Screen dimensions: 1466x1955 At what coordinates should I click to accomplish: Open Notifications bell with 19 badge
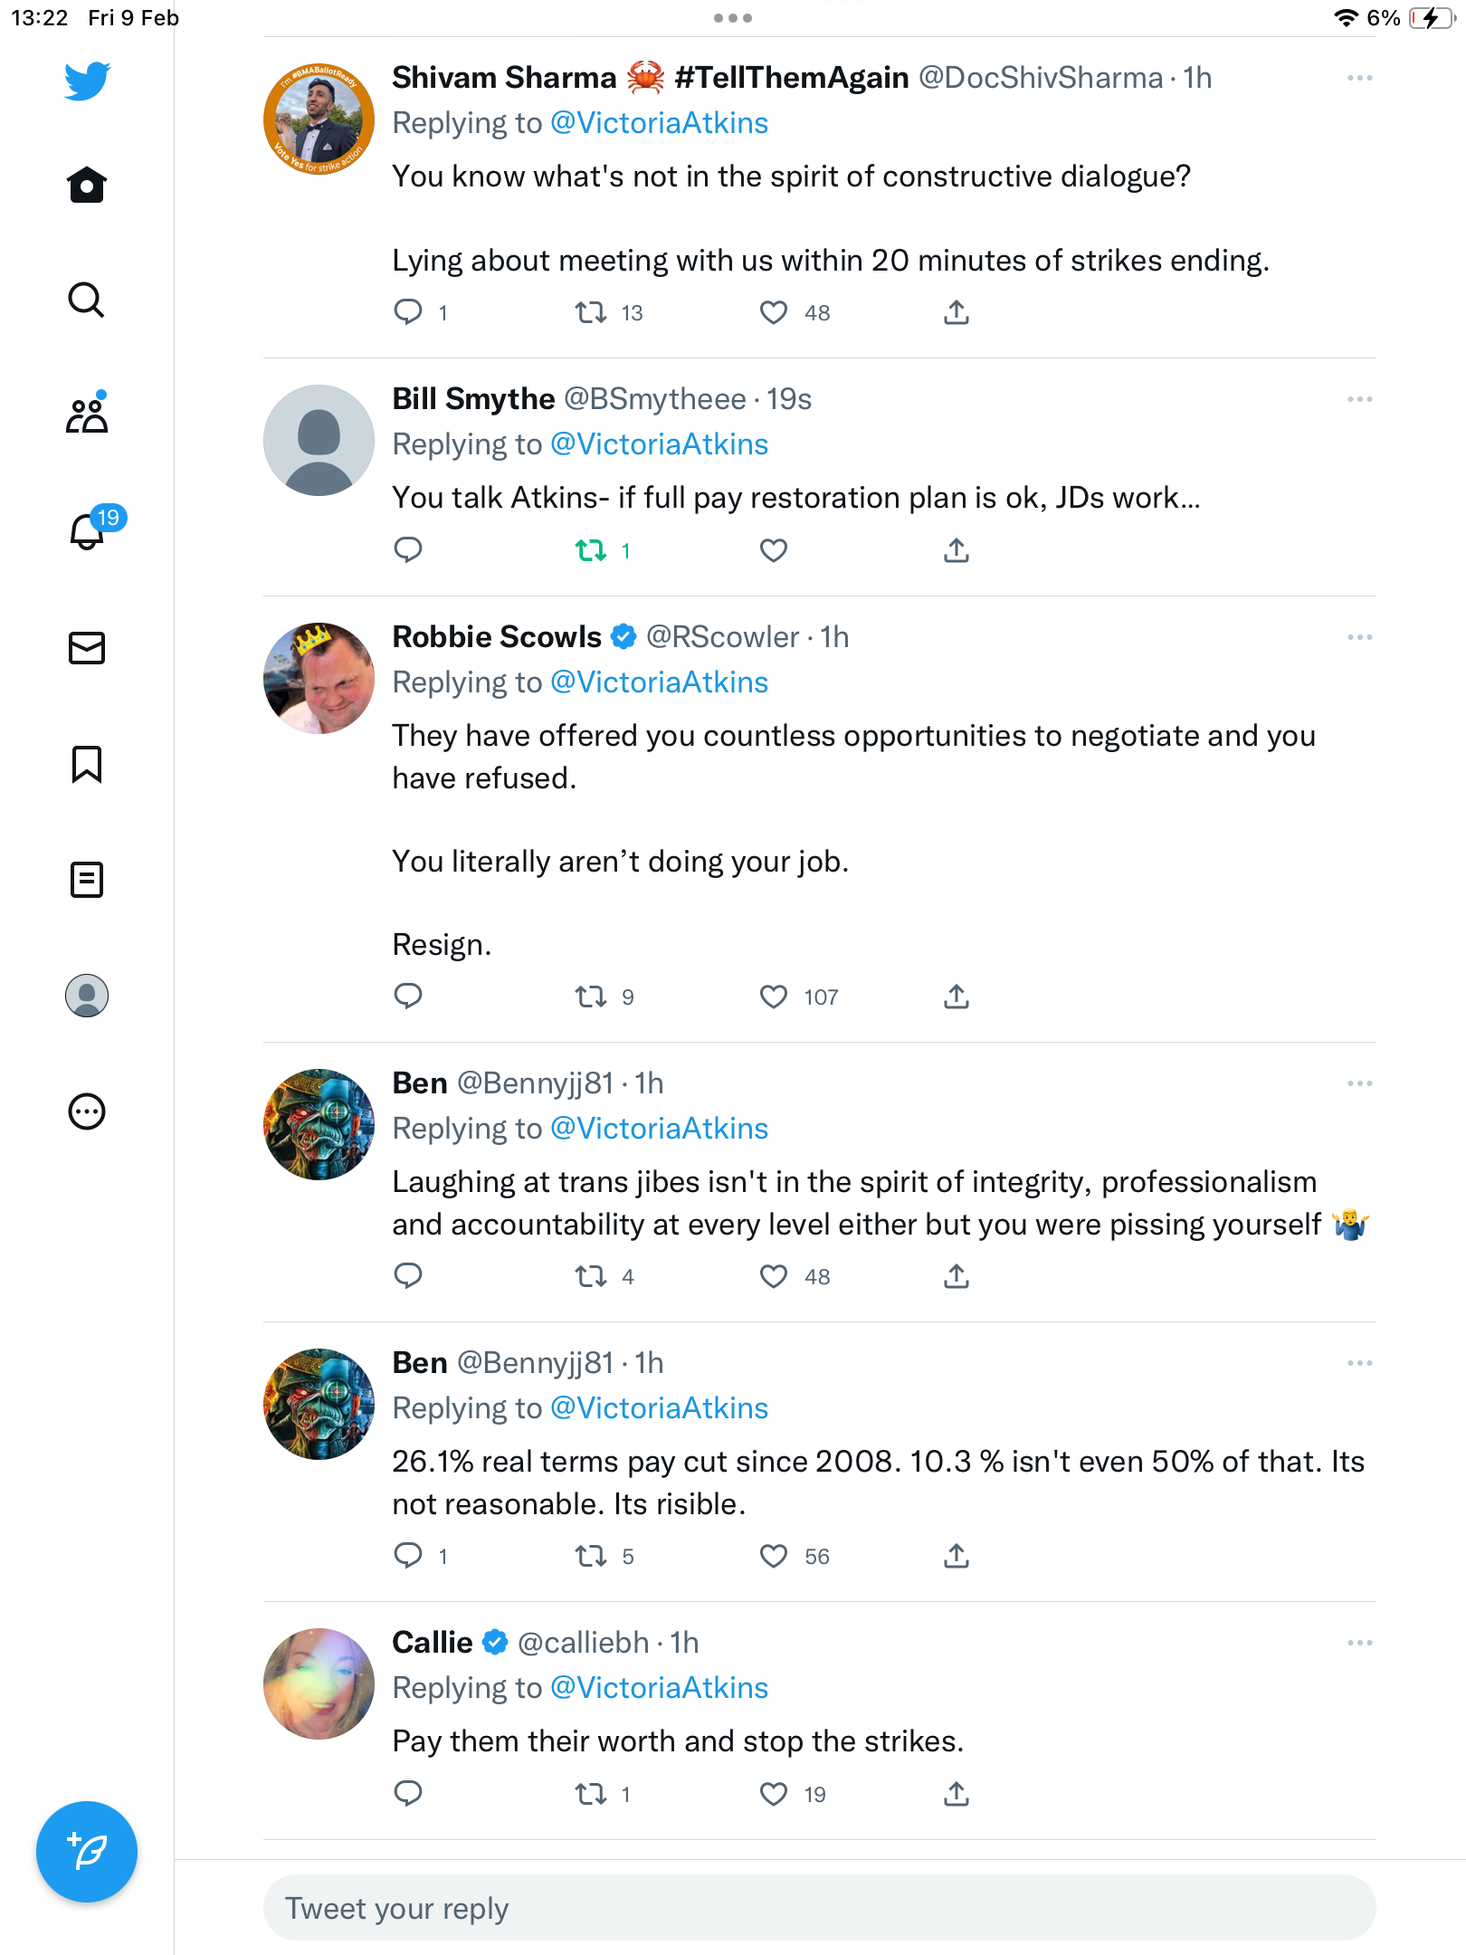coord(87,530)
